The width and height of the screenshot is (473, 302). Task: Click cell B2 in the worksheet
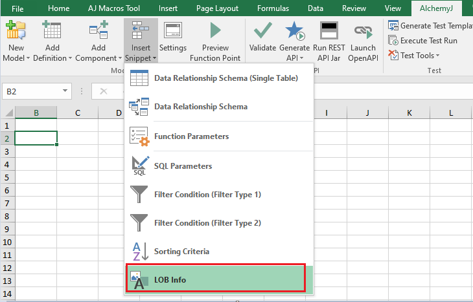[x=36, y=138]
